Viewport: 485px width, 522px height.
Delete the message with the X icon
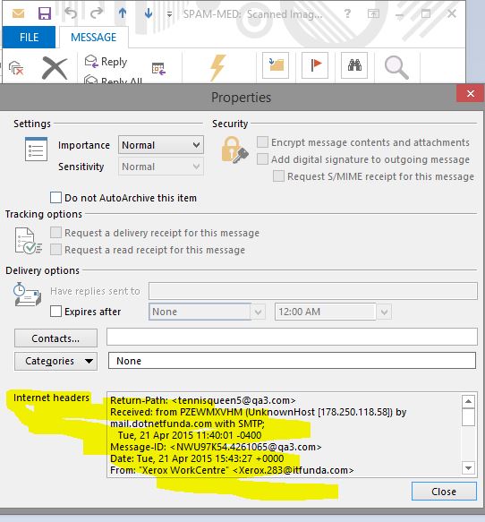(55, 68)
